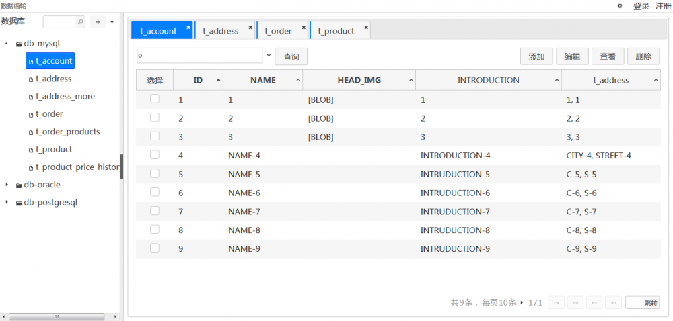673x321 pixels.
Task: Click the search magnifier icon in database panel
Action: coord(81,22)
